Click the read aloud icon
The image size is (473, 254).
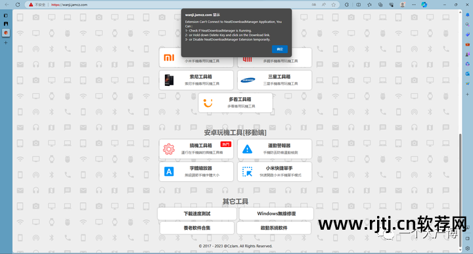point(324,5)
